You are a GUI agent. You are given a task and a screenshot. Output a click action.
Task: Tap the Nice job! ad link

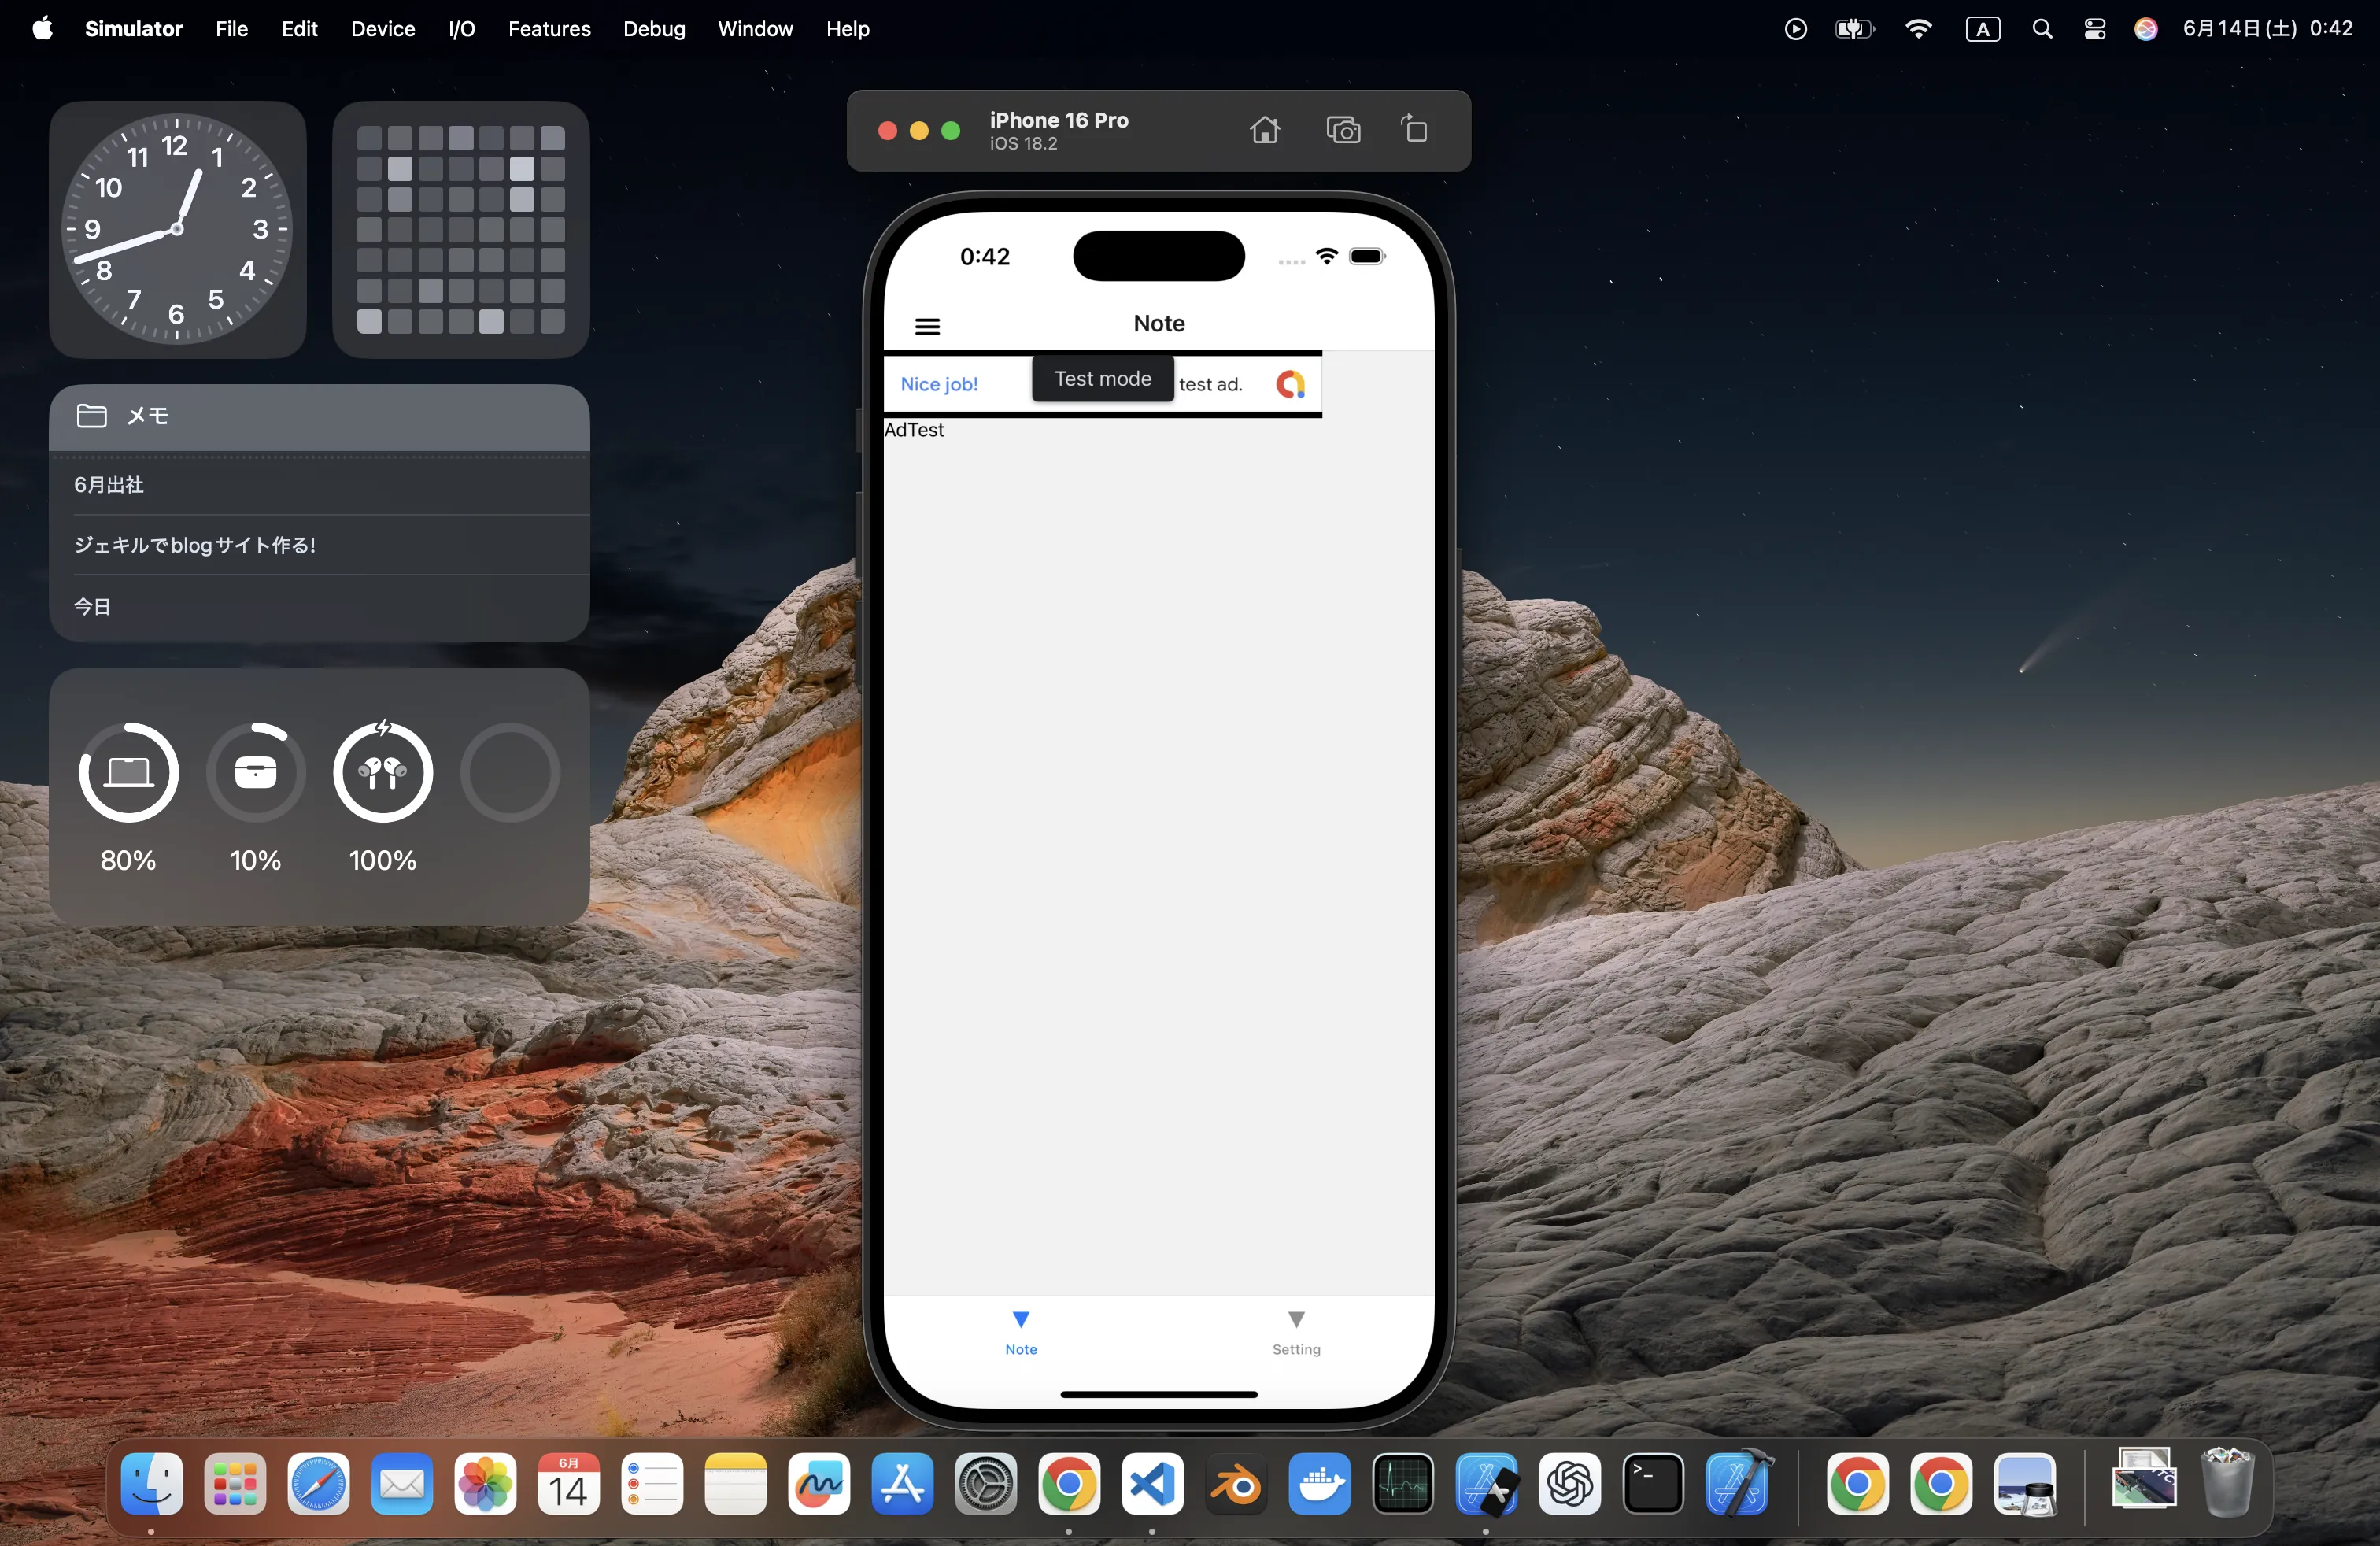939,384
